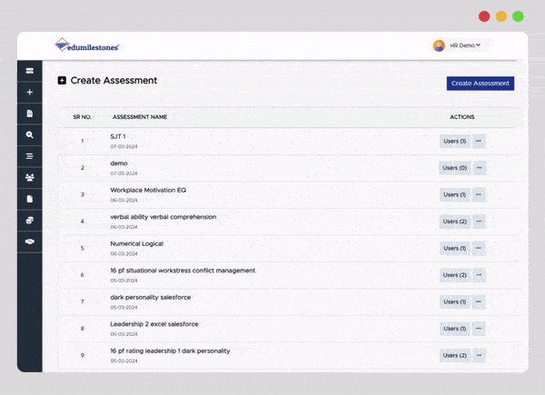Screen dimensions: 545x395
Task: Open the dashboard icon in the sidebar
Action: click(29, 71)
